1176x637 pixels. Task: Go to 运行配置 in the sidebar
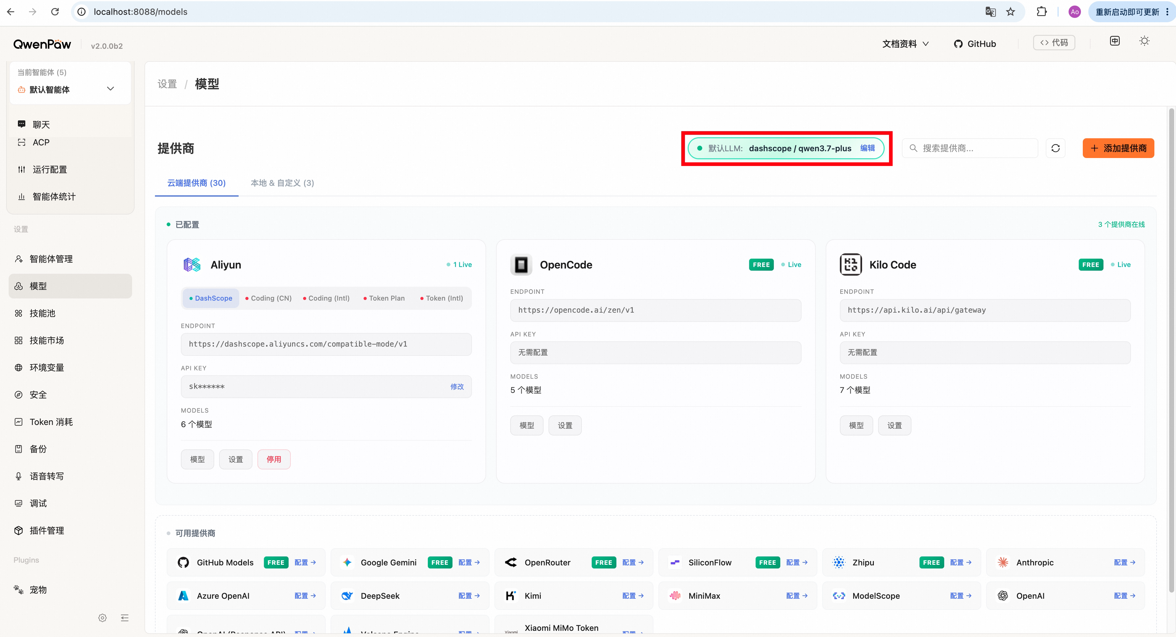coord(70,170)
